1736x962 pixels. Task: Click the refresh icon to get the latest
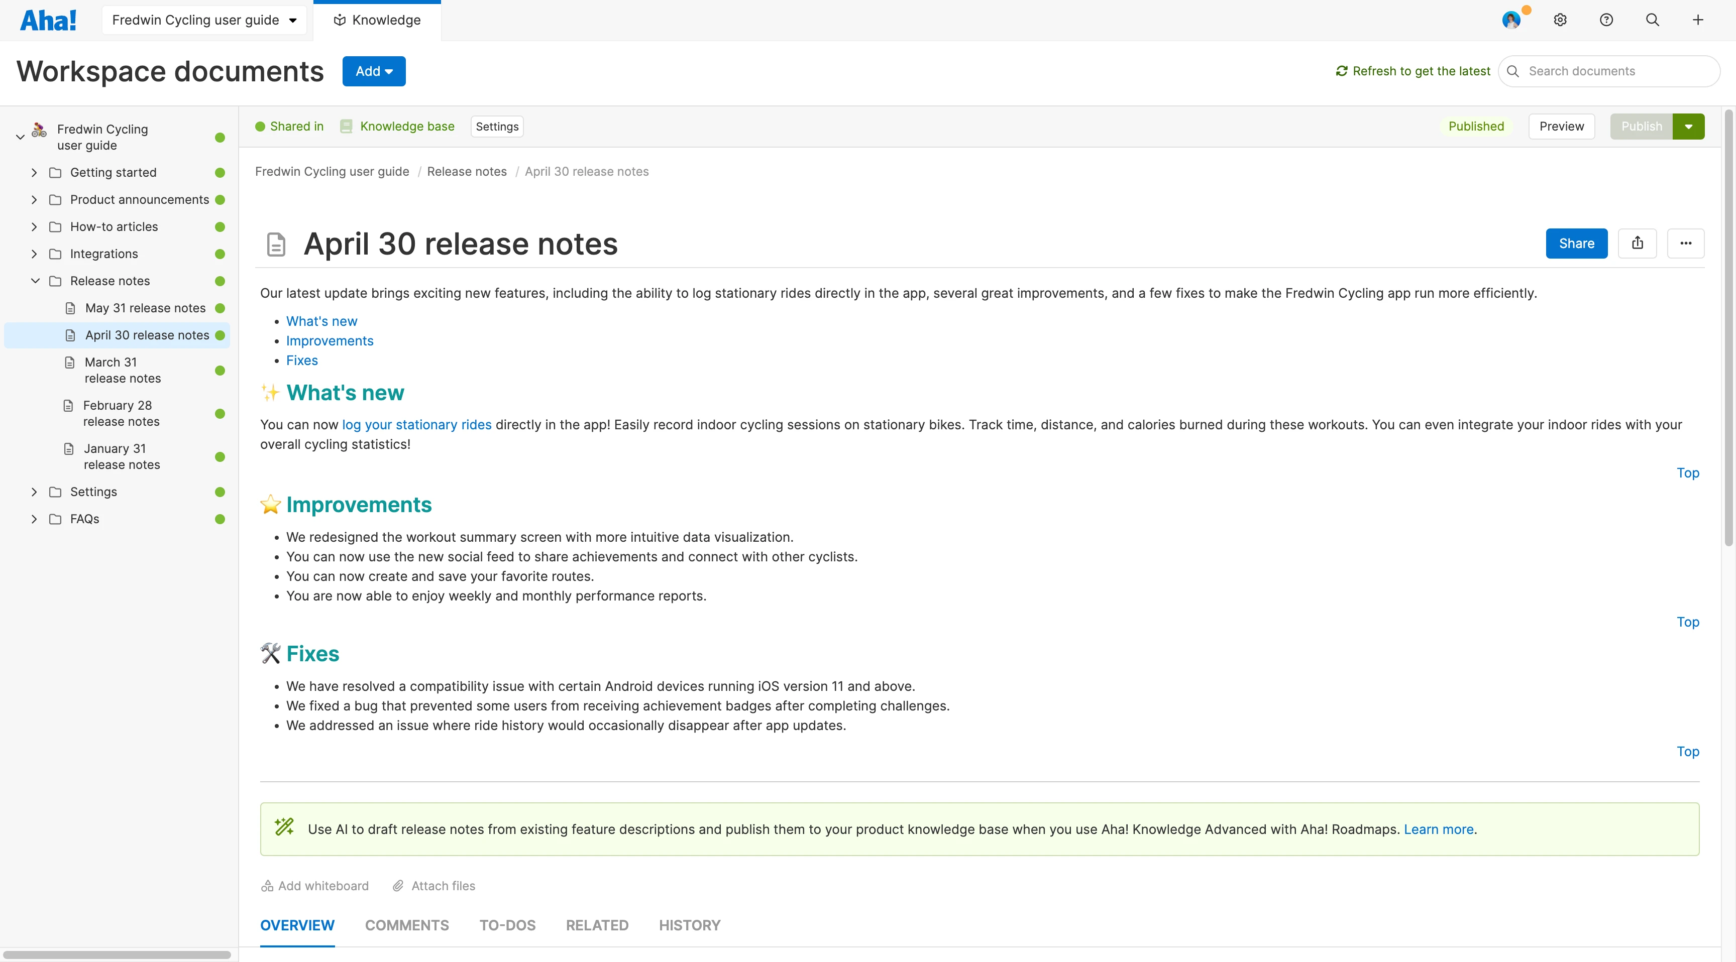click(1342, 71)
